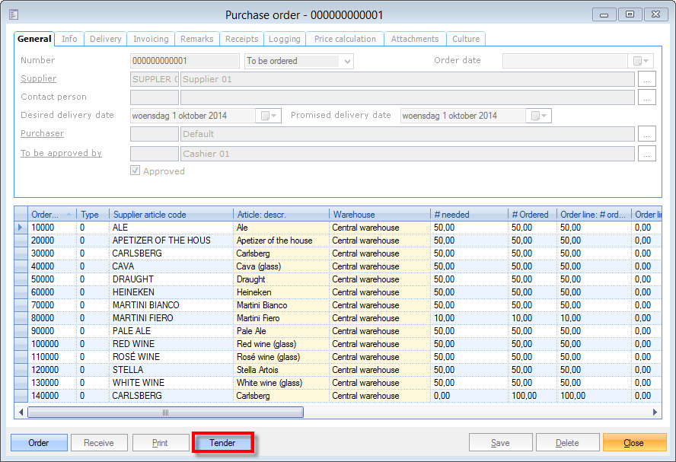Expand the To be ordered status dropdown

pos(348,61)
